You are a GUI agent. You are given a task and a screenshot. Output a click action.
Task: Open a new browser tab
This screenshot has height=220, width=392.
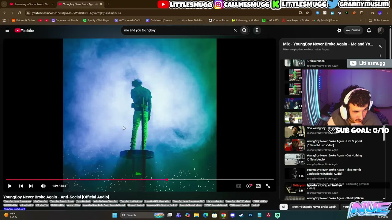click(x=108, y=4)
